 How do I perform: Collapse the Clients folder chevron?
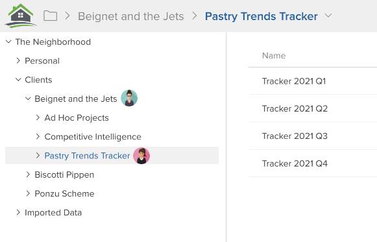click(x=18, y=80)
